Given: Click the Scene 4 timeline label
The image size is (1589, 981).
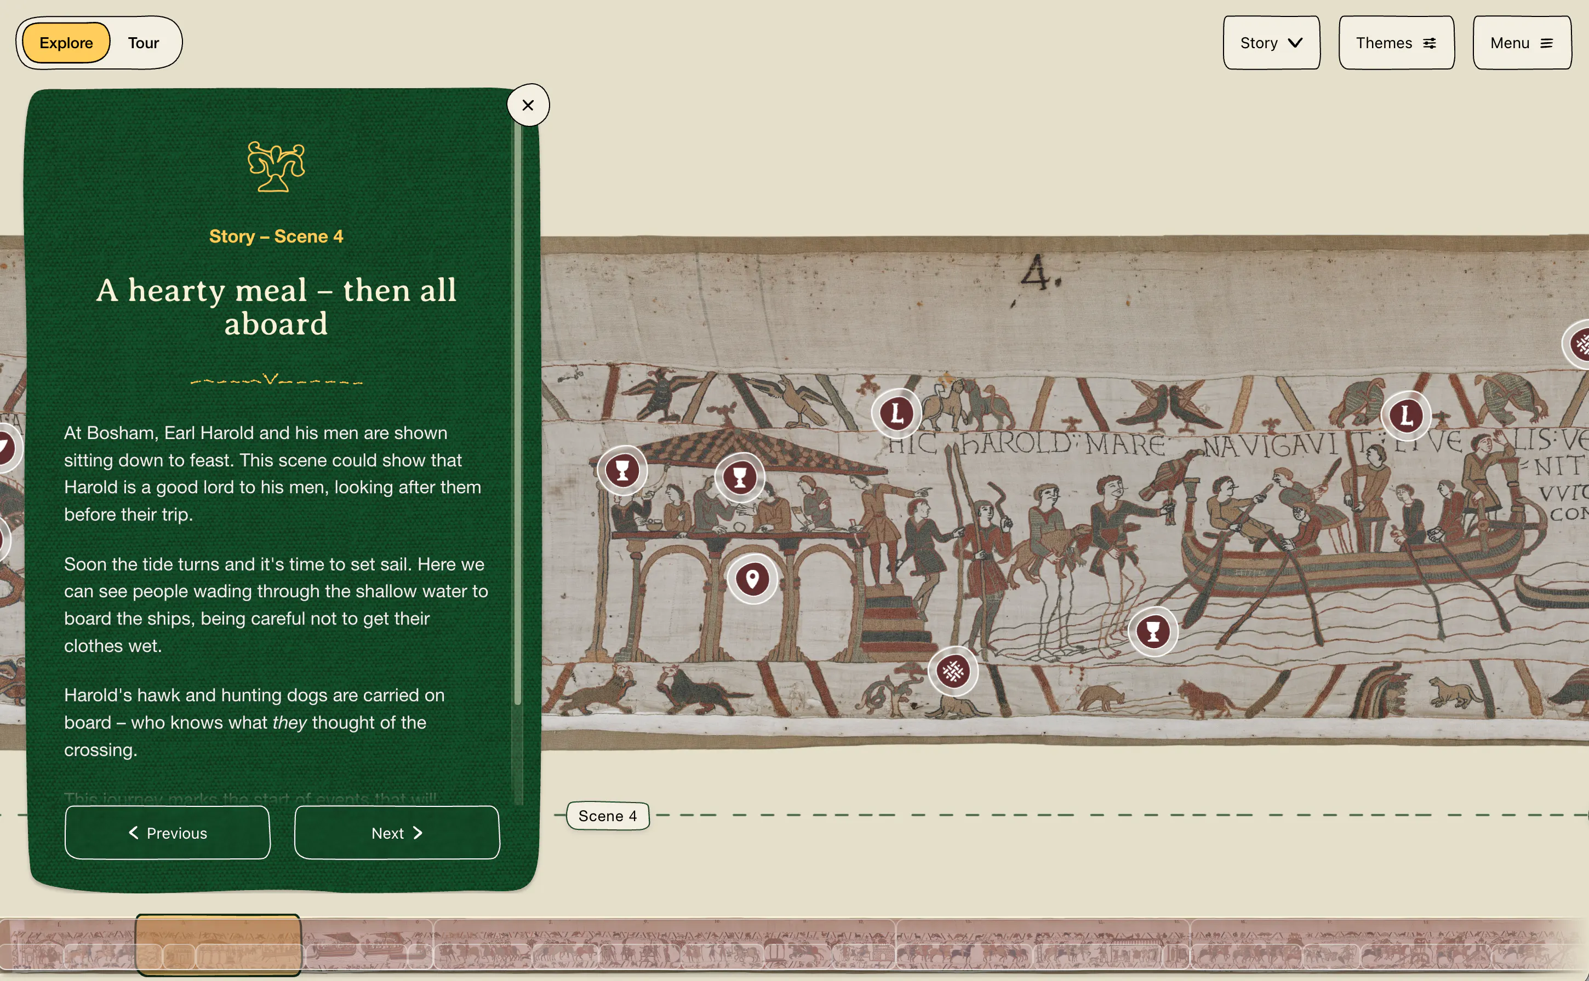Looking at the screenshot, I should 607,816.
